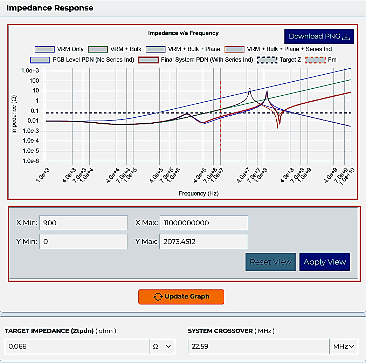
Task: Toggle Fm dashed legend swatch
Action: coord(315,60)
